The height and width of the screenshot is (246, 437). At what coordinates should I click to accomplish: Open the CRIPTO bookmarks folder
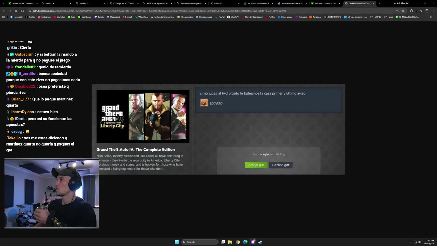pos(376,17)
